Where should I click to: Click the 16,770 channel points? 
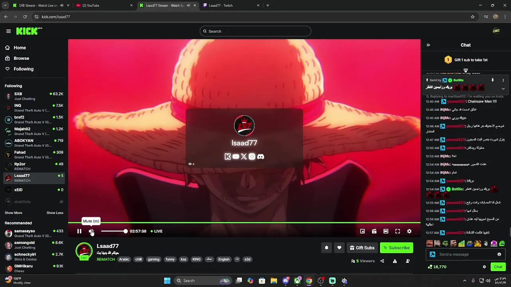[x=437, y=267]
